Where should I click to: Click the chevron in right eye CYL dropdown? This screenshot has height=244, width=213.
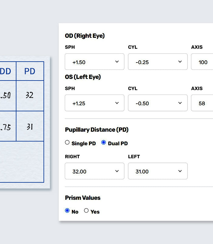point(180,62)
